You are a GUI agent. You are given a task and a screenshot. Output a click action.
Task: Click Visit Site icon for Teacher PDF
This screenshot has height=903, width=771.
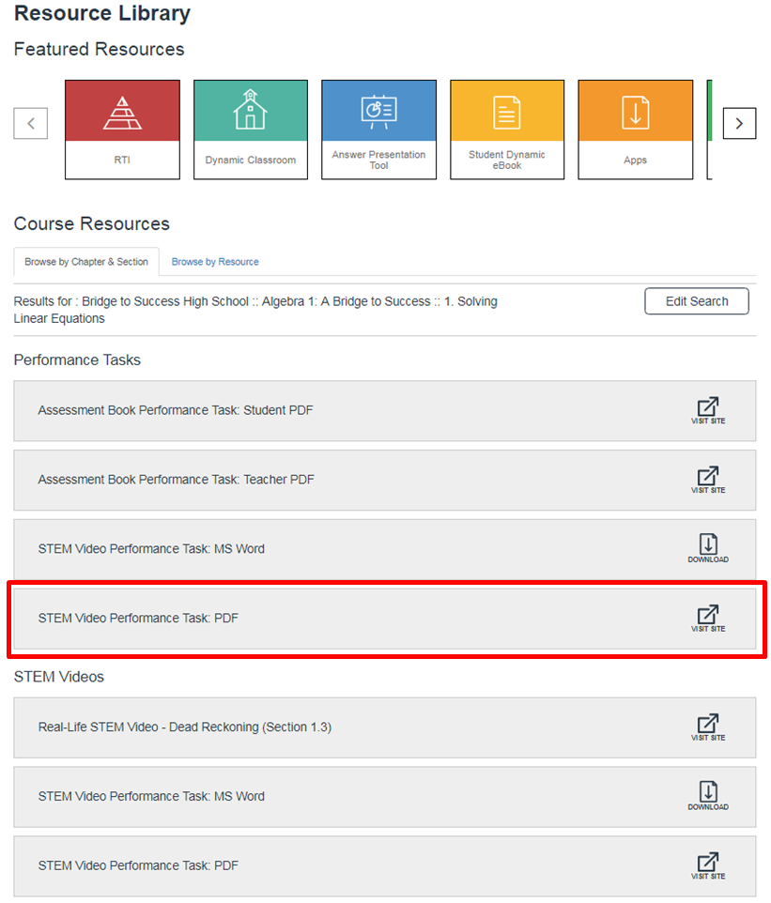(707, 480)
